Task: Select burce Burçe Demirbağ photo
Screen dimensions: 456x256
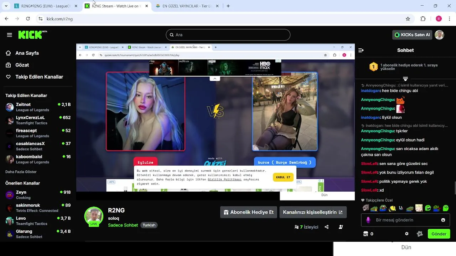Action: click(285, 112)
